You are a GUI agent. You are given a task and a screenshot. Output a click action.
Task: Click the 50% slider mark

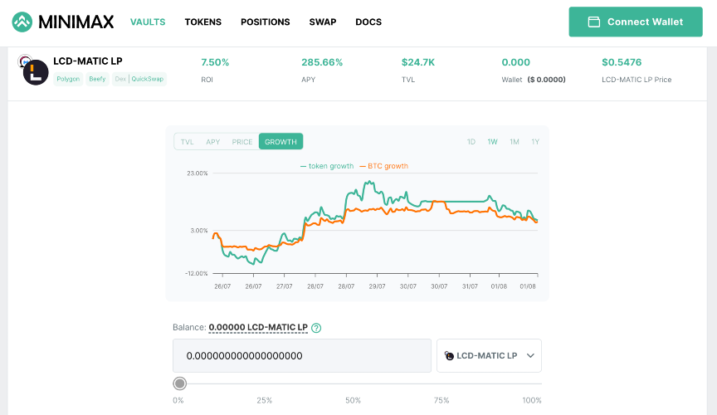click(x=353, y=400)
